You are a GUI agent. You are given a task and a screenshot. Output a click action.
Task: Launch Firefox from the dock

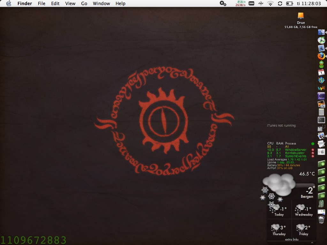[x=321, y=56]
